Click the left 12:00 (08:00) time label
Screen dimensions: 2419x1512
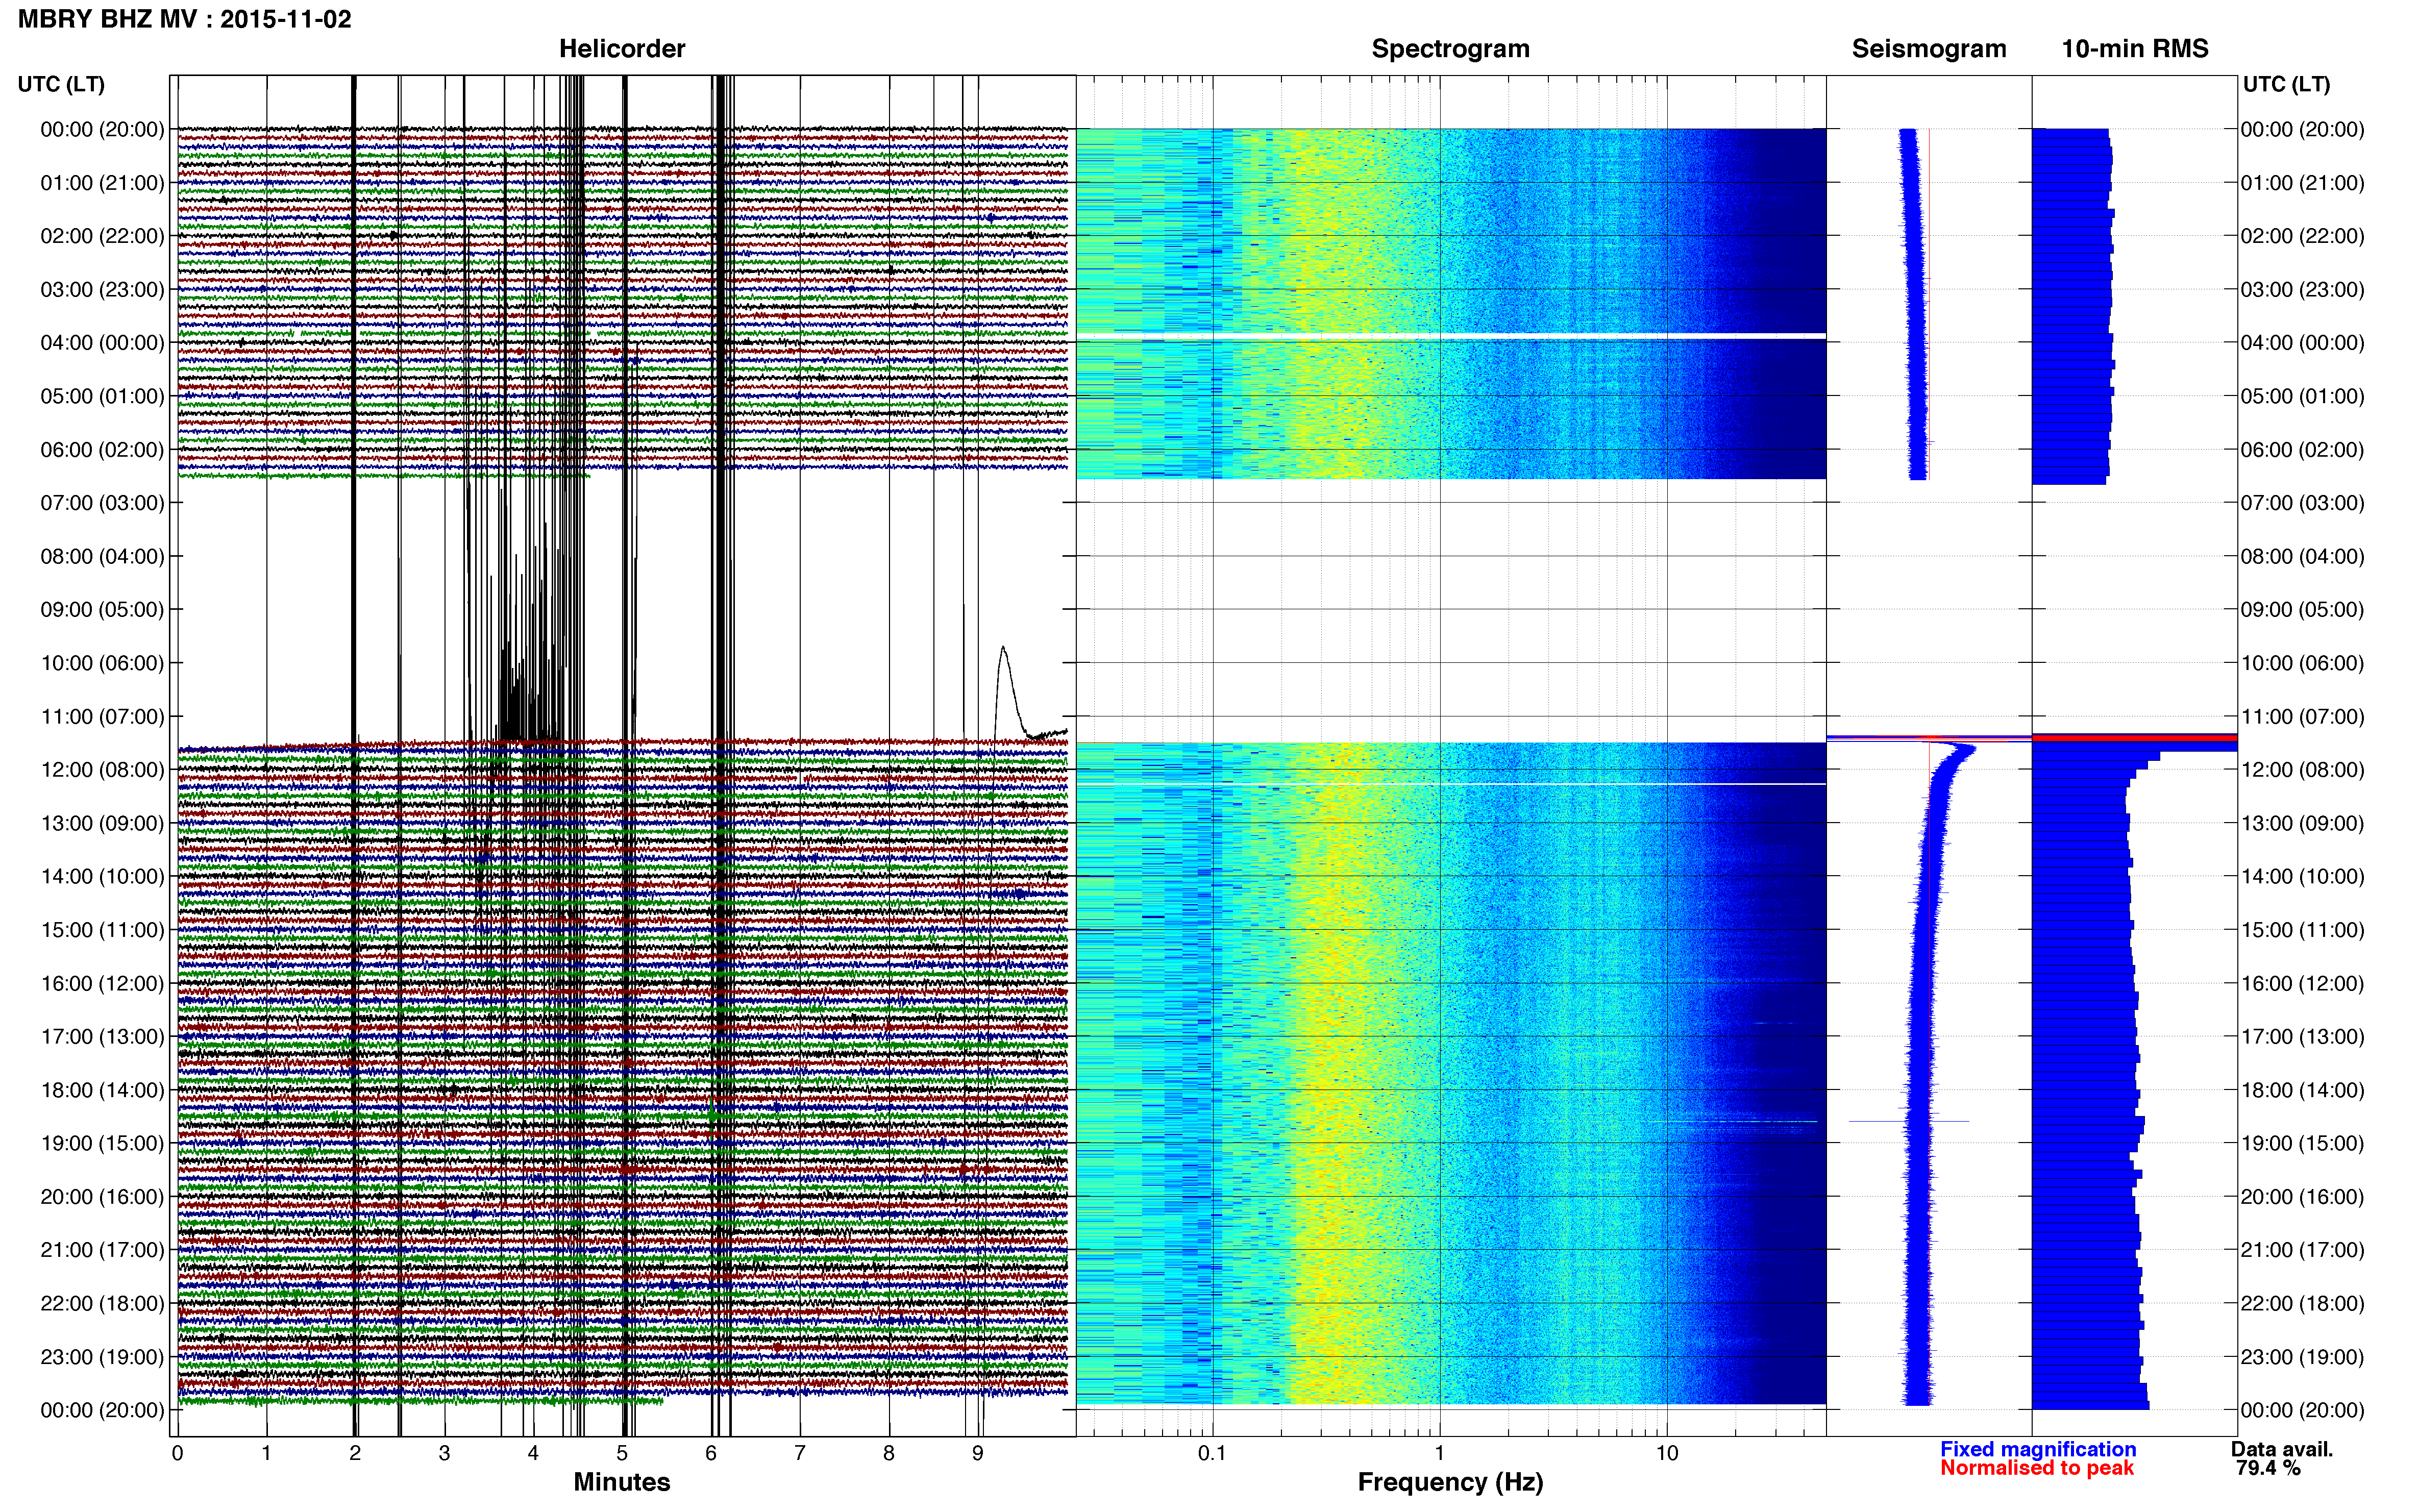point(102,769)
